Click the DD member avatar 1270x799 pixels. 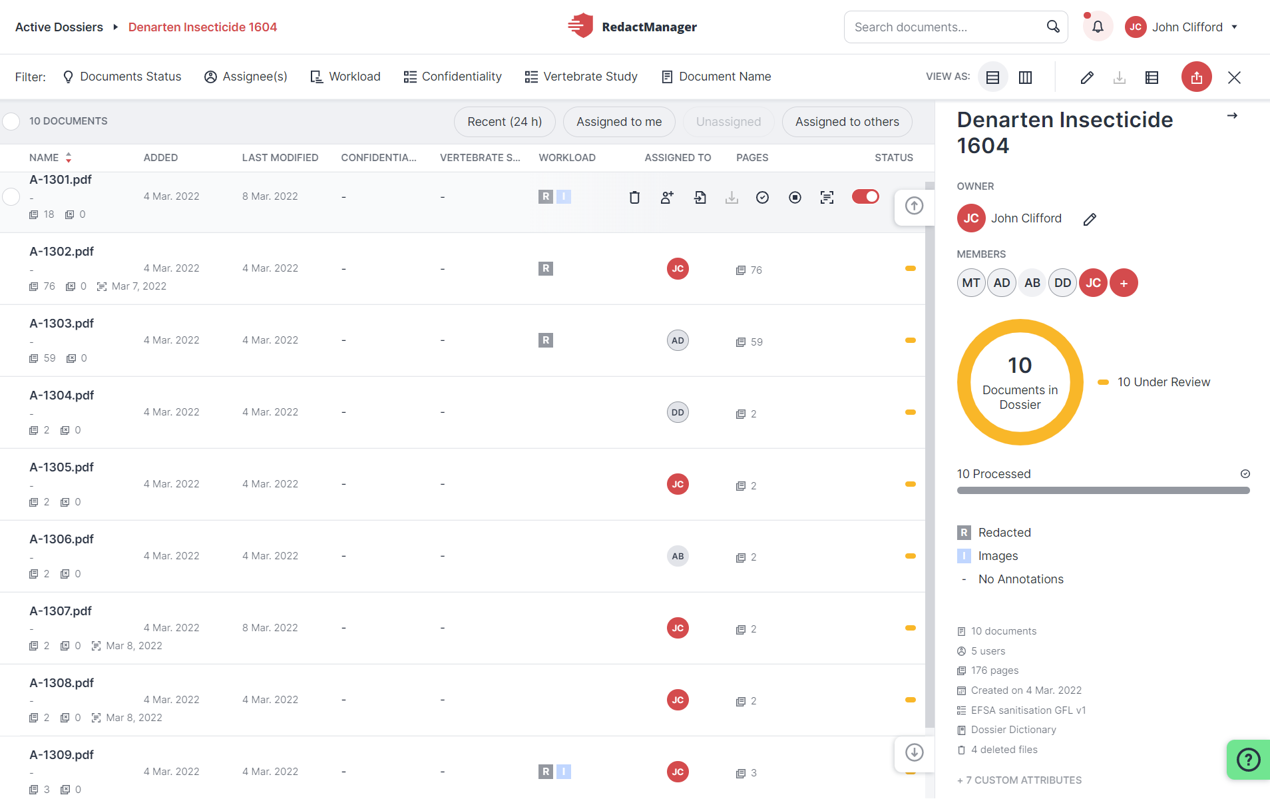[1062, 283]
